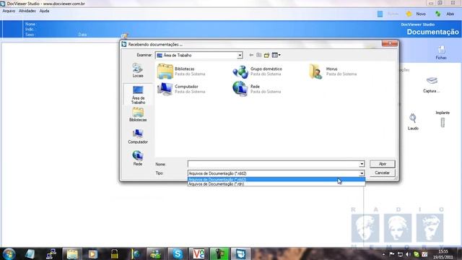Click the Implante icon
The height and width of the screenshot is (260, 462).
pos(443,119)
